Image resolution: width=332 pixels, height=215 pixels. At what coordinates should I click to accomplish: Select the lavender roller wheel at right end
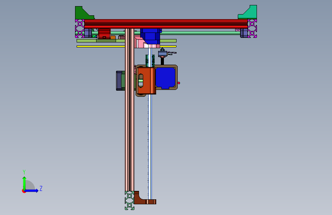244,33
